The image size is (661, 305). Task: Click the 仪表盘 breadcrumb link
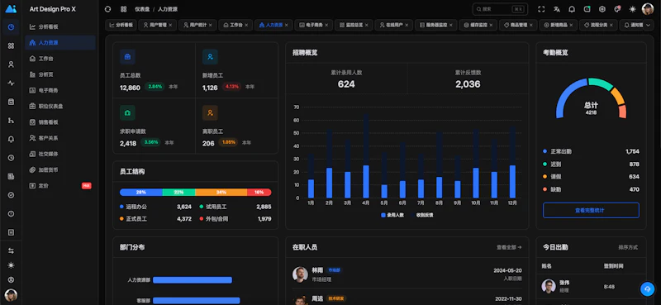(141, 9)
